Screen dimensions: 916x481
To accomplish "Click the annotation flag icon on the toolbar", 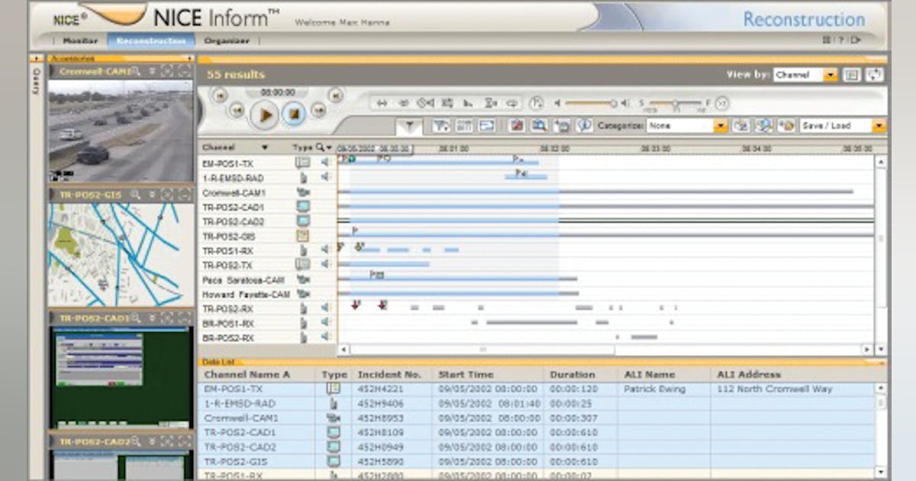I will [x=518, y=125].
